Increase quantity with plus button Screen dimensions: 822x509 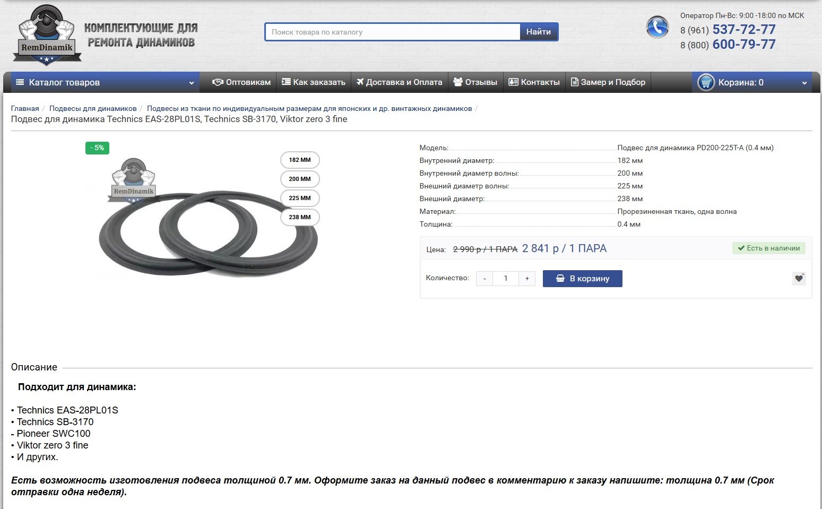[527, 279]
